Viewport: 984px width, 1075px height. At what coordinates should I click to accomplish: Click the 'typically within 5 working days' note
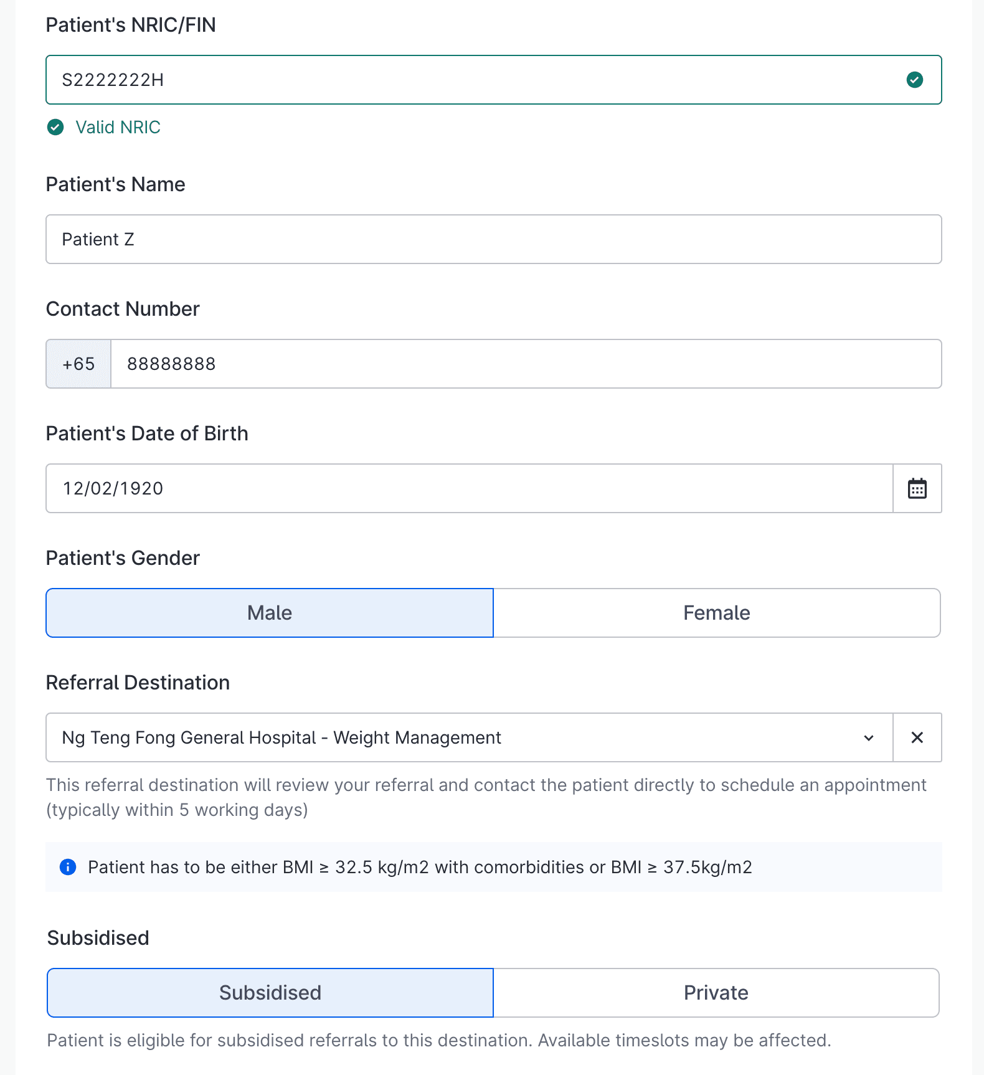pos(177,810)
